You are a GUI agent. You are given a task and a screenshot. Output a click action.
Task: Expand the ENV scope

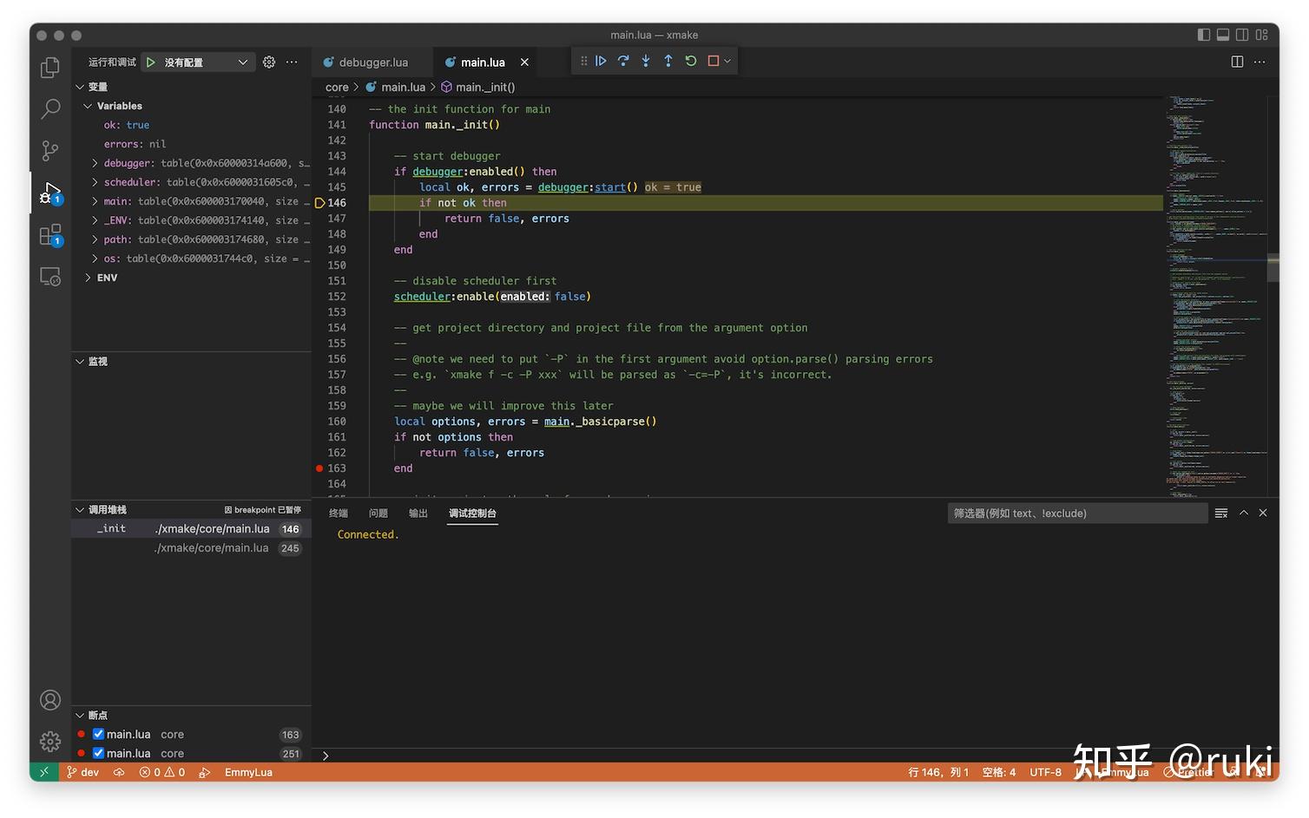88,278
